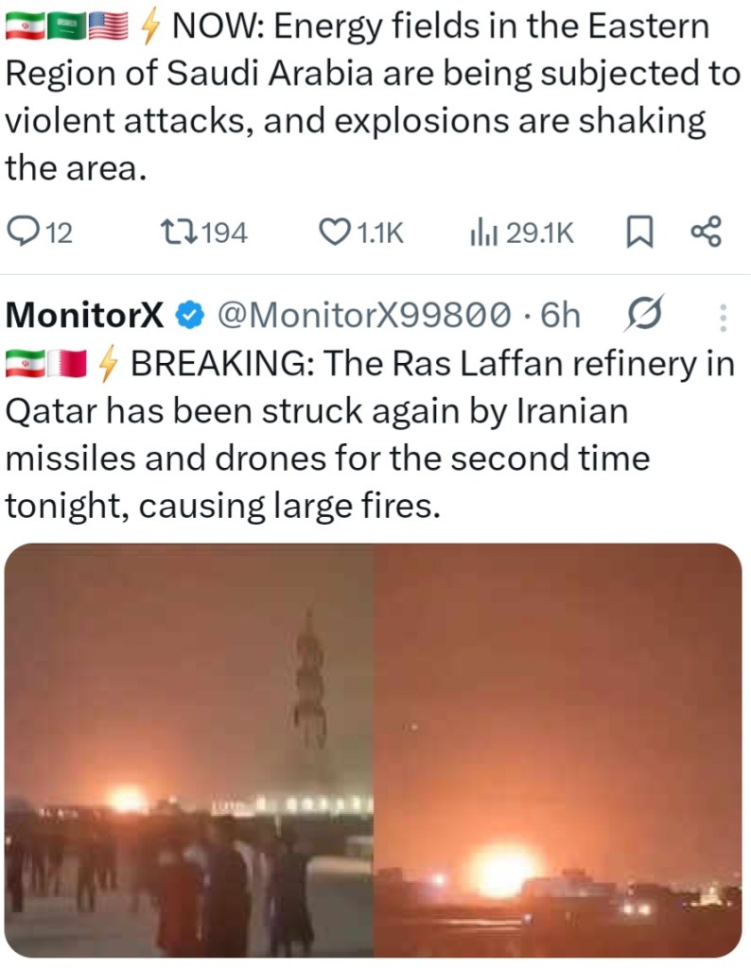Tap MonitorX's blue verified badge
This screenshot has width=751, height=968.
pos(191,315)
